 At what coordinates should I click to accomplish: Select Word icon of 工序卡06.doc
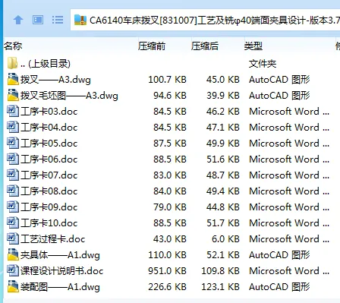(x=13, y=159)
